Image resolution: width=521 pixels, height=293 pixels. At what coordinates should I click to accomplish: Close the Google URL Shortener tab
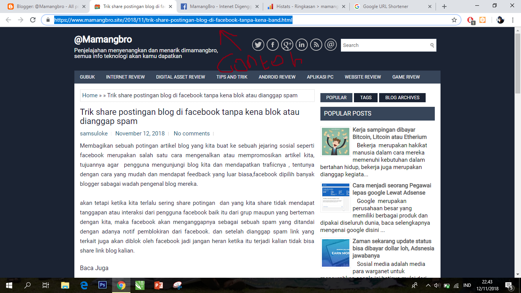(x=430, y=6)
